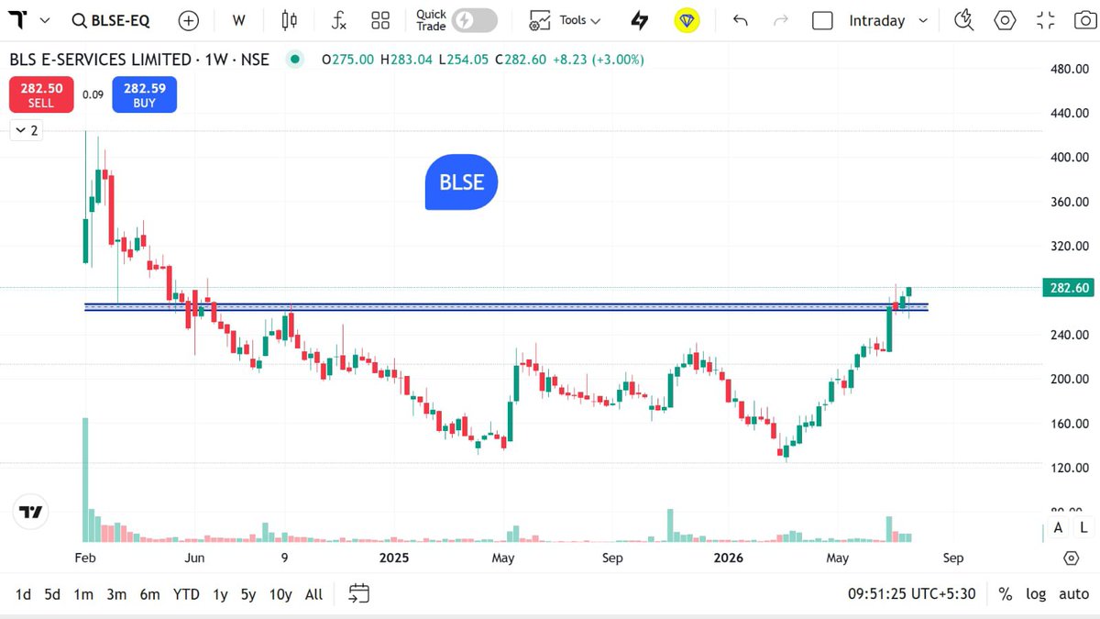1100x619 pixels.
Task: Take a chart snapshot with camera icon
Action: pyautogui.click(x=1083, y=20)
